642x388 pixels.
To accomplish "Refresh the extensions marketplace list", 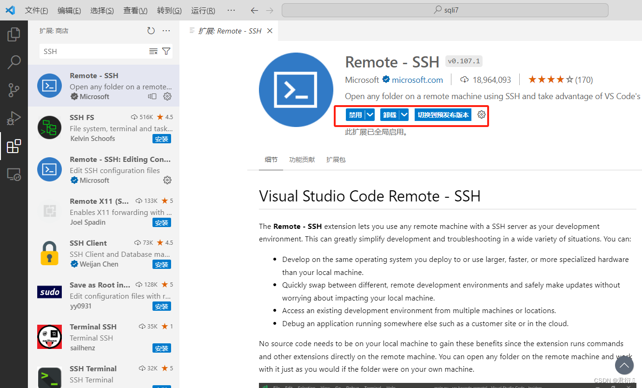I will pyautogui.click(x=151, y=31).
